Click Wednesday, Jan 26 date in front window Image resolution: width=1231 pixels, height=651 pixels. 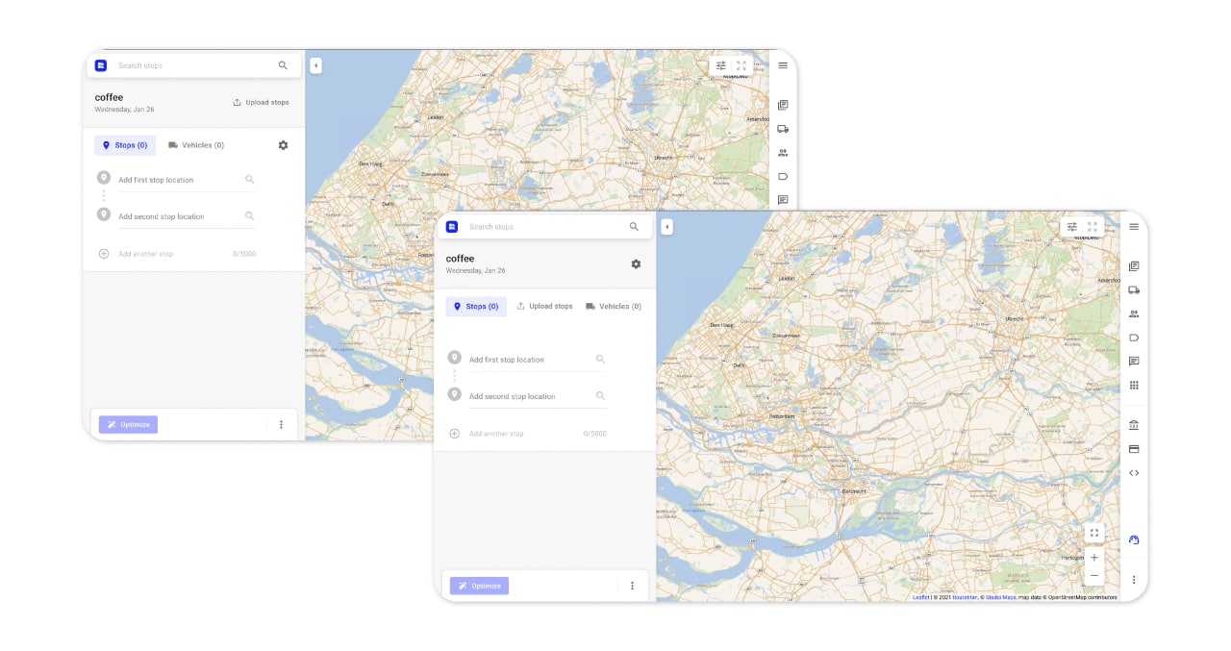pos(475,271)
